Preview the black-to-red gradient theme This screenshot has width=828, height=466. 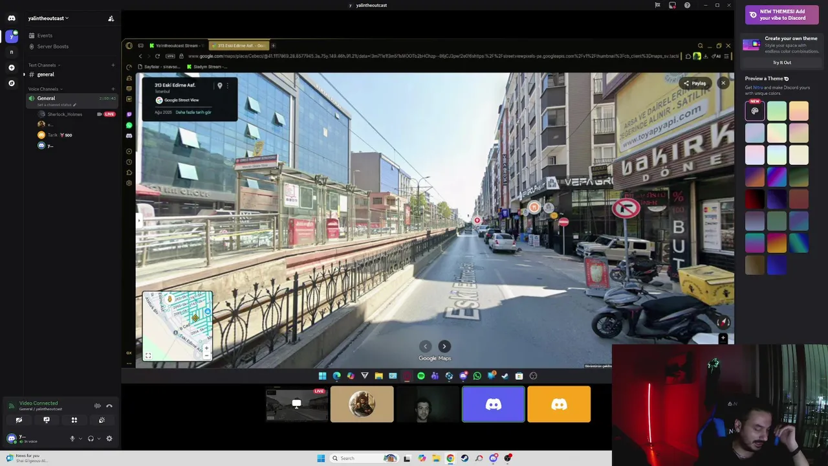755,199
